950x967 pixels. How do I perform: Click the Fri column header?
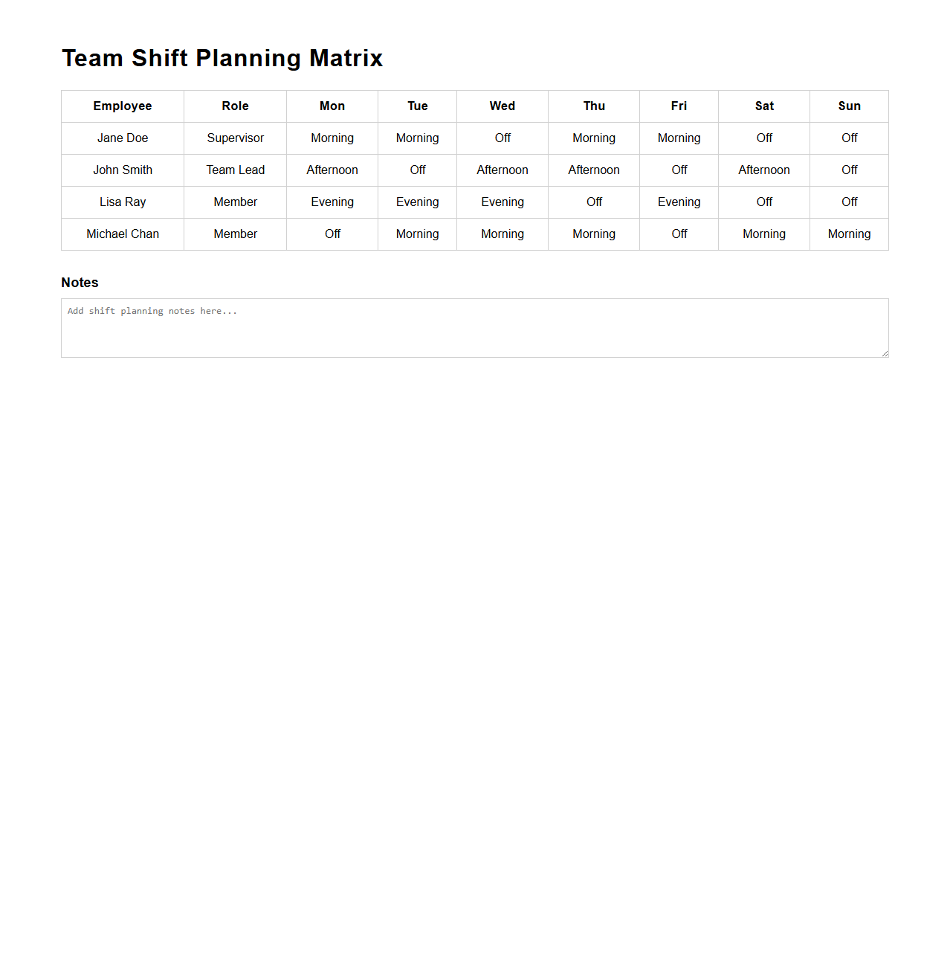(679, 106)
